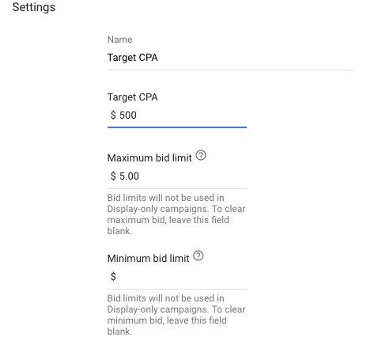Click the Settings heading
The width and height of the screenshot is (382, 360).
(x=34, y=7)
